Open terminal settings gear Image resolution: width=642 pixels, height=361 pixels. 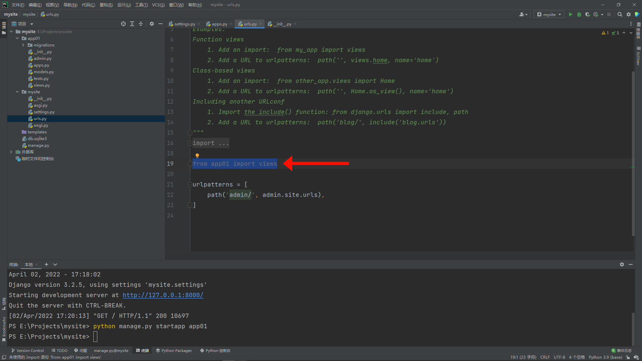pos(622,264)
